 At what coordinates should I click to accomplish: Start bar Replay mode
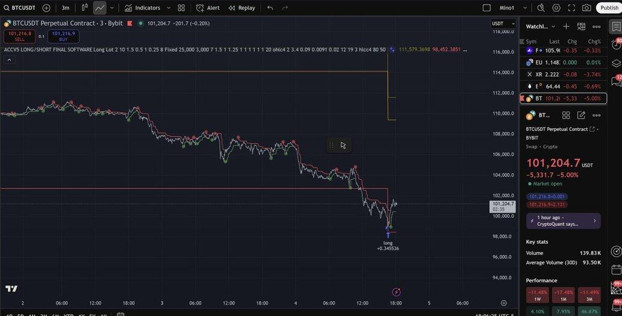tap(241, 8)
